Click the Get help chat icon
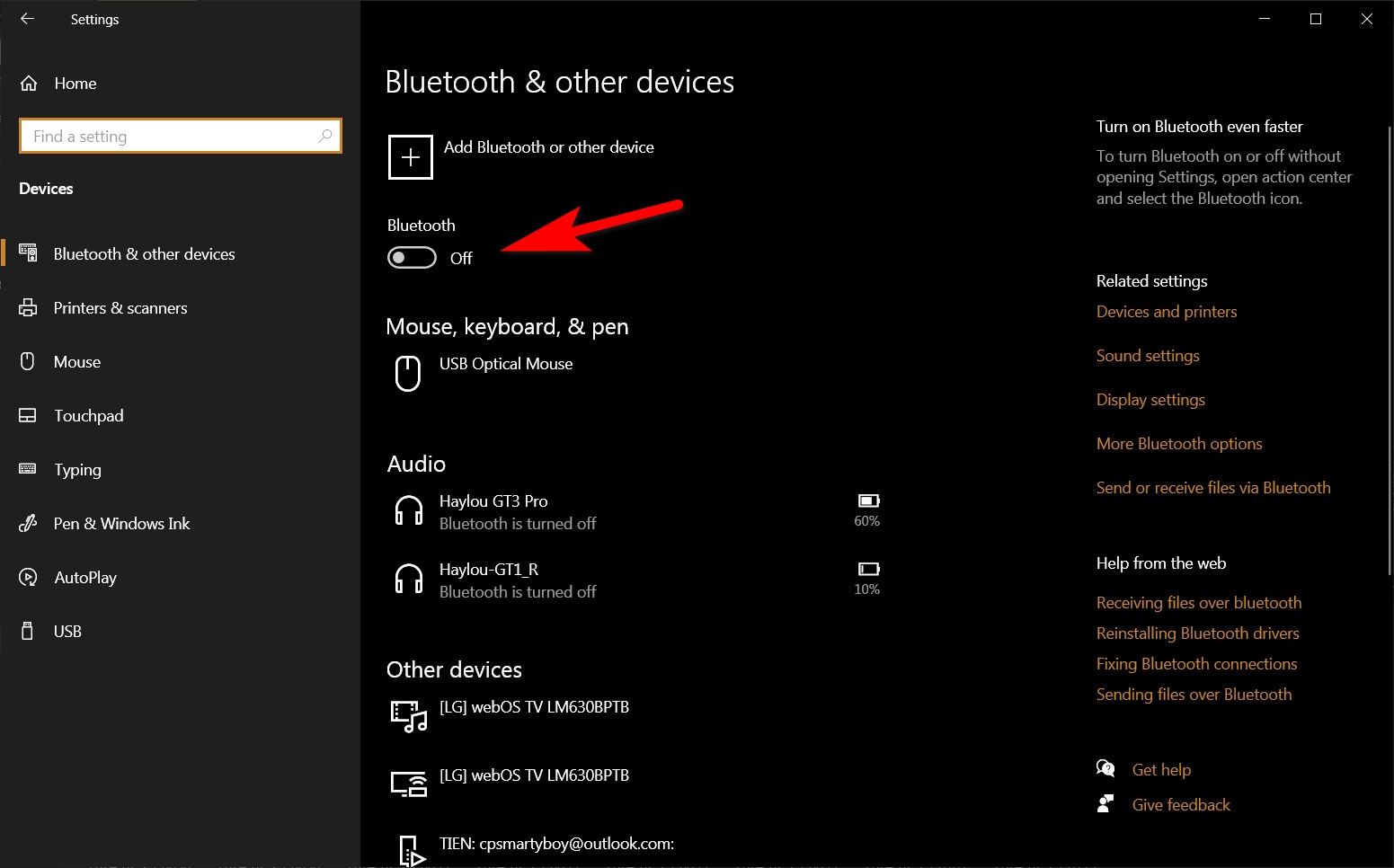 [1105, 768]
